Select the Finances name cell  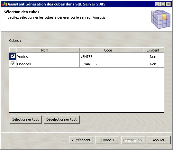[x=48, y=64]
